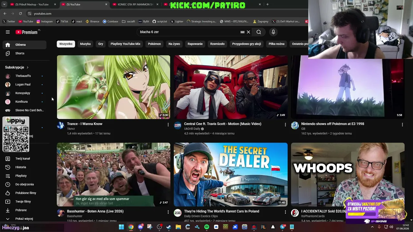Open options menu for Central Cee Motion video
The height and width of the screenshot is (232, 413).
285,124
